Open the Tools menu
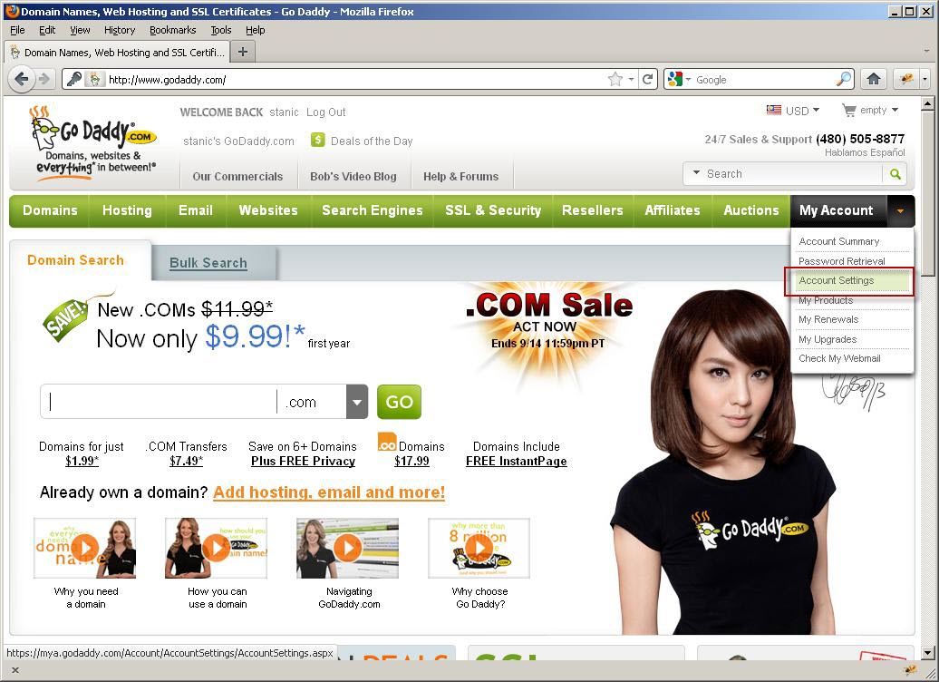This screenshot has width=939, height=682. (x=220, y=30)
